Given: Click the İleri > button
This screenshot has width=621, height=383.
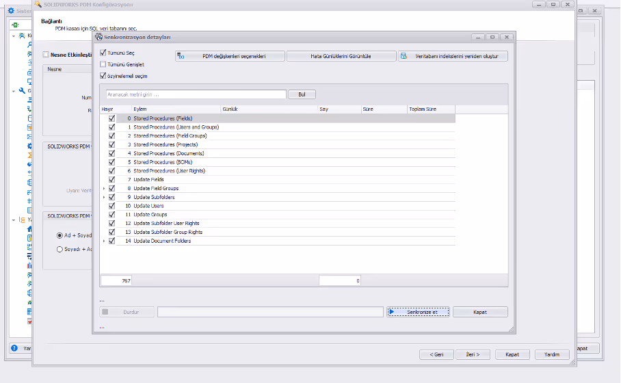Looking at the screenshot, I should pyautogui.click(x=473, y=354).
